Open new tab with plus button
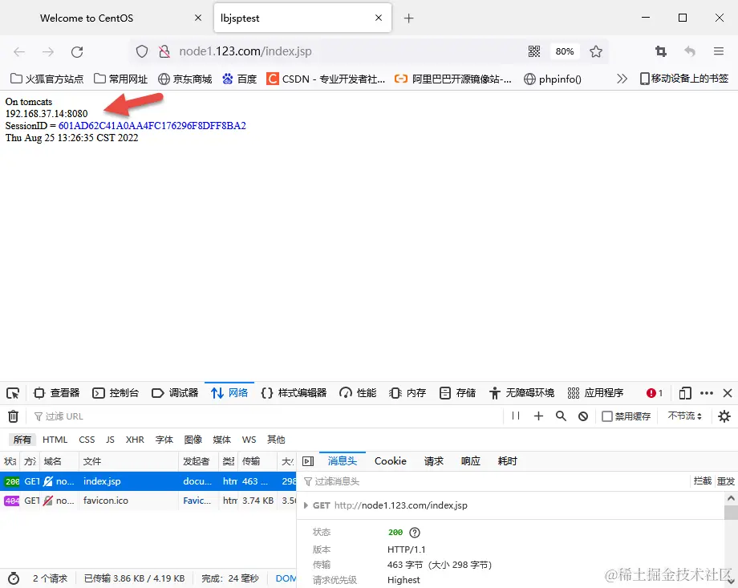 coord(408,18)
